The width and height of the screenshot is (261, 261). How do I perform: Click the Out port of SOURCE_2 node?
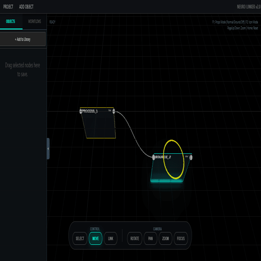point(191,157)
